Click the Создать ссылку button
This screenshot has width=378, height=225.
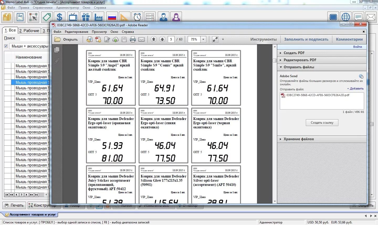pos(322,123)
